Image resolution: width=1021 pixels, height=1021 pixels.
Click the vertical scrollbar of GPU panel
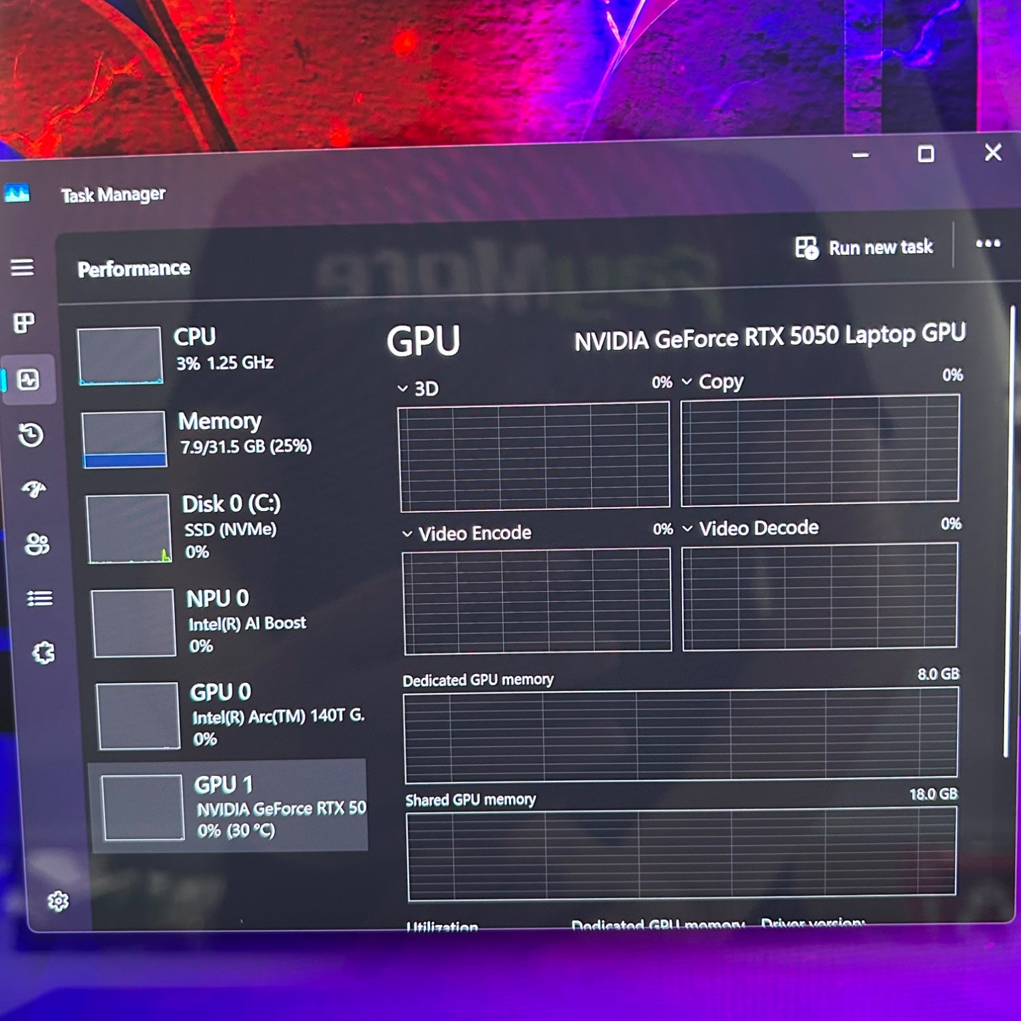pyautogui.click(x=1009, y=531)
